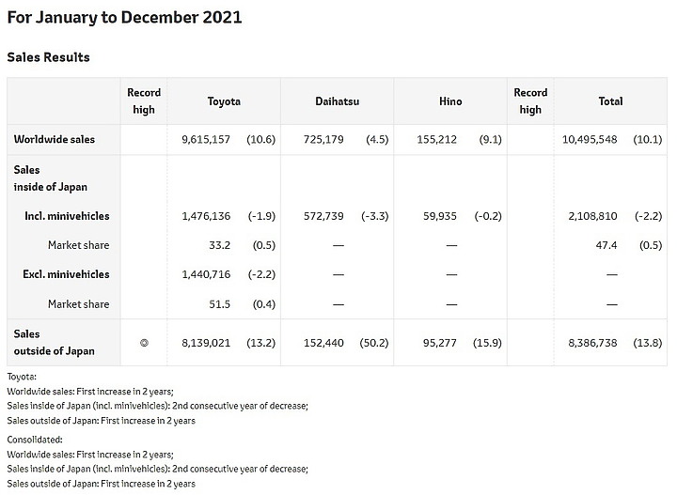This screenshot has height=495, width=677.
Task: Click the (50.2) Daihatsu percentage
Action: pyautogui.click(x=374, y=343)
